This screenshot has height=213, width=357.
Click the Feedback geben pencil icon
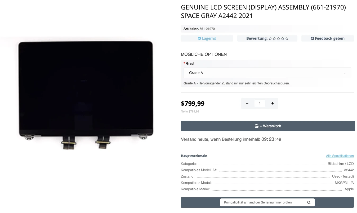(312, 38)
